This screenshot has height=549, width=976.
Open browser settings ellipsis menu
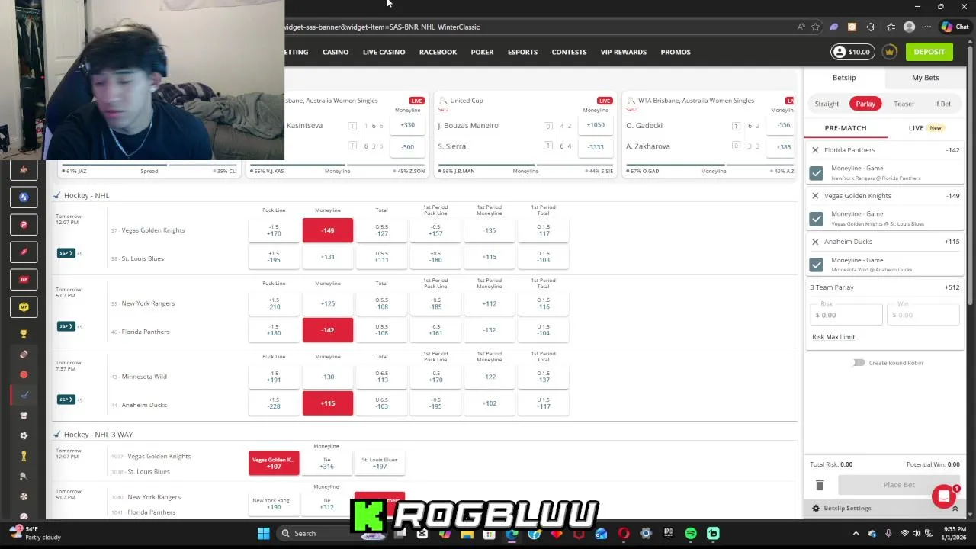coord(927,27)
